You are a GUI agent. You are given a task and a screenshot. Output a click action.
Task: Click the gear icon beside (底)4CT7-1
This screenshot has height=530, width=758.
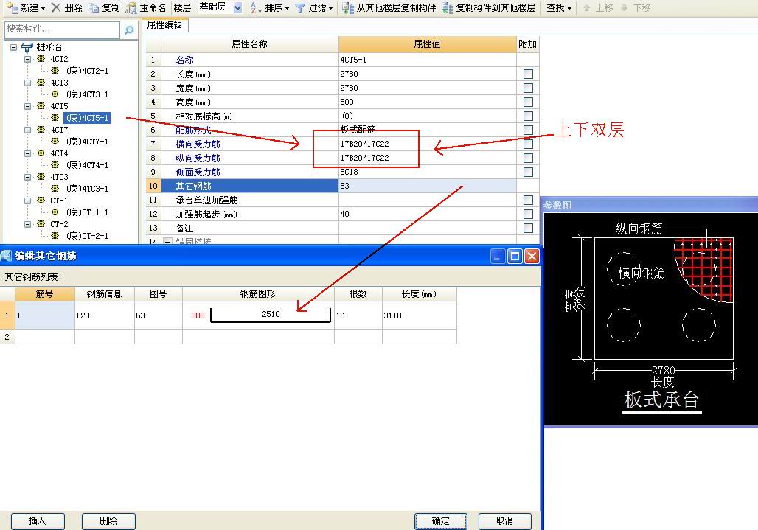point(55,142)
